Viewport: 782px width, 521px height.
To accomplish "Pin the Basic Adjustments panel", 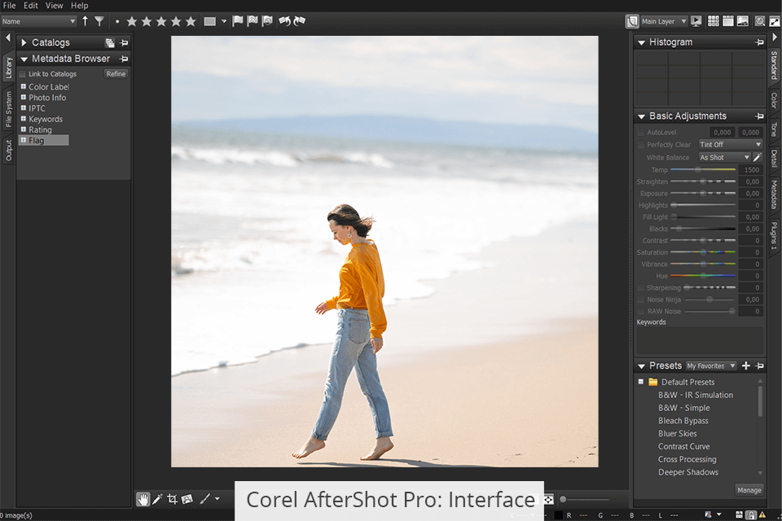I will click(759, 116).
